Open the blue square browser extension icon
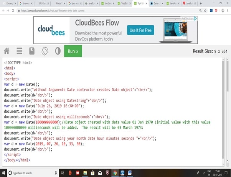This screenshot has width=231, height=177. pos(211,11)
